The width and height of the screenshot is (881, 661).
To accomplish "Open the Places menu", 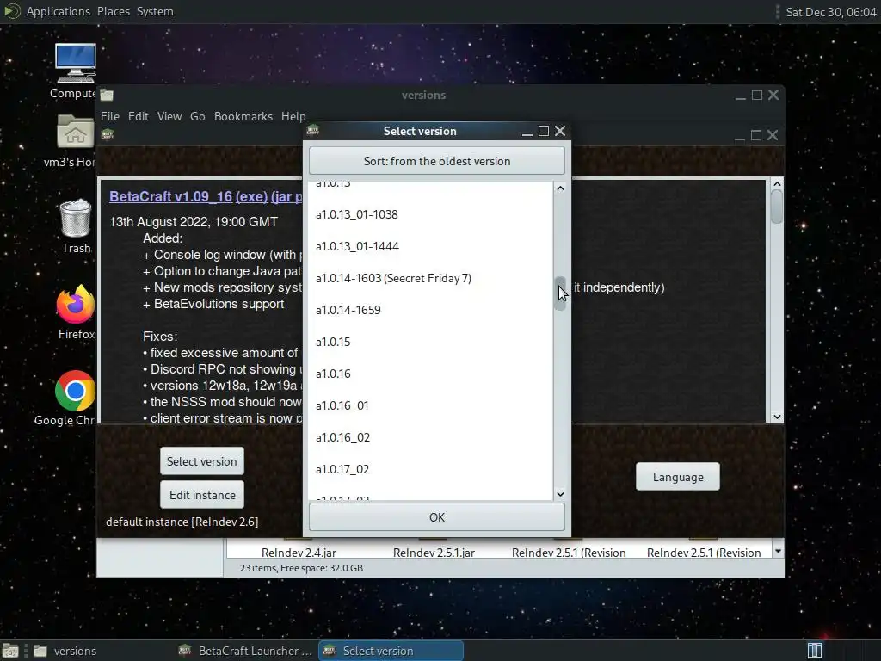I will (x=113, y=11).
